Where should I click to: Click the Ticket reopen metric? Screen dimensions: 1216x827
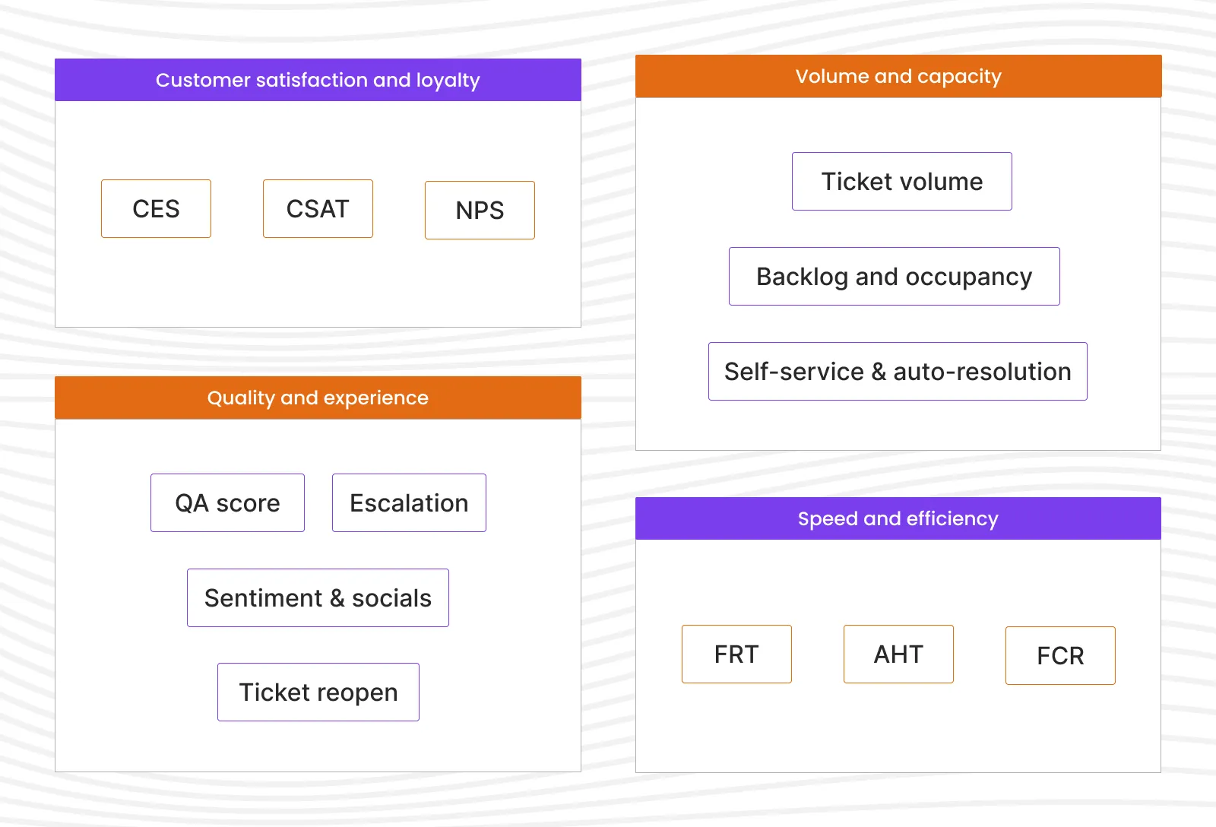click(318, 692)
